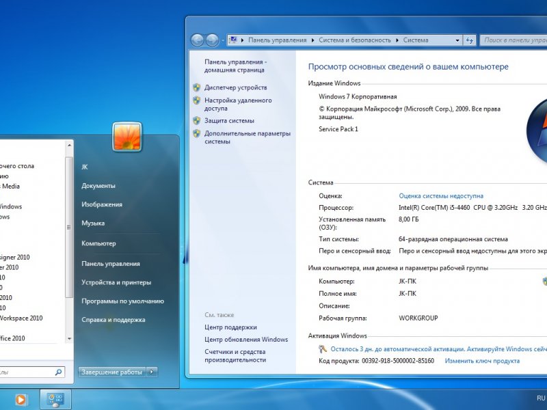Open Программы по умолчанию from the Start menu
547x410 pixels.
[122, 301]
